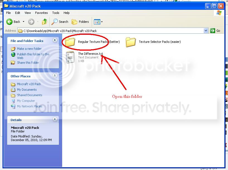The height and width of the screenshot is (170, 228).
Task: Collapse the Details panel
Action: coord(55,120)
